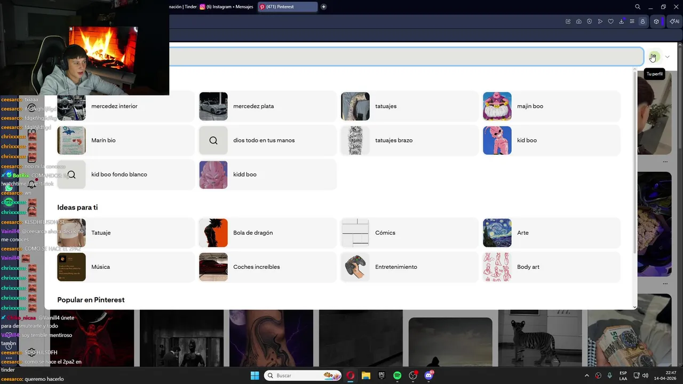The image size is (683, 384).
Task: Open the 'Tatuaje' idea suggestion
Action: click(126, 233)
